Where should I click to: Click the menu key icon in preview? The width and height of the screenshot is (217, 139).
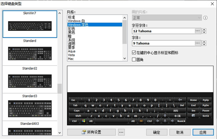[141, 121]
